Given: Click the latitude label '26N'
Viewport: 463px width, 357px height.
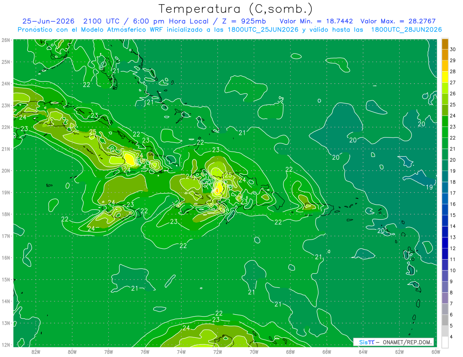Looking at the screenshot, I should [x=6, y=40].
